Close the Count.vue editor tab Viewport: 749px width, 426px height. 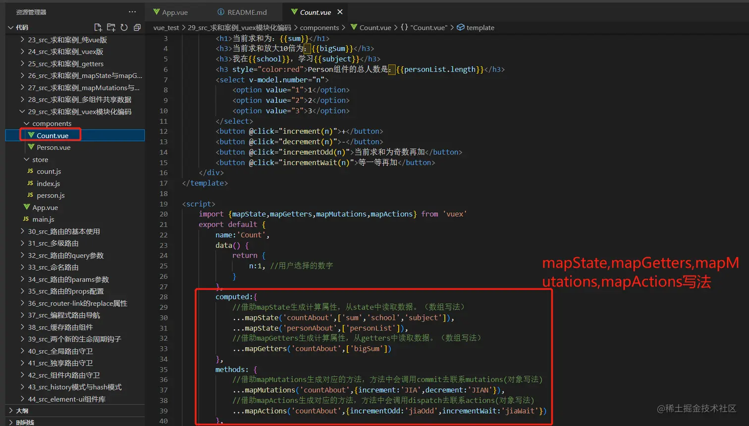(x=340, y=12)
